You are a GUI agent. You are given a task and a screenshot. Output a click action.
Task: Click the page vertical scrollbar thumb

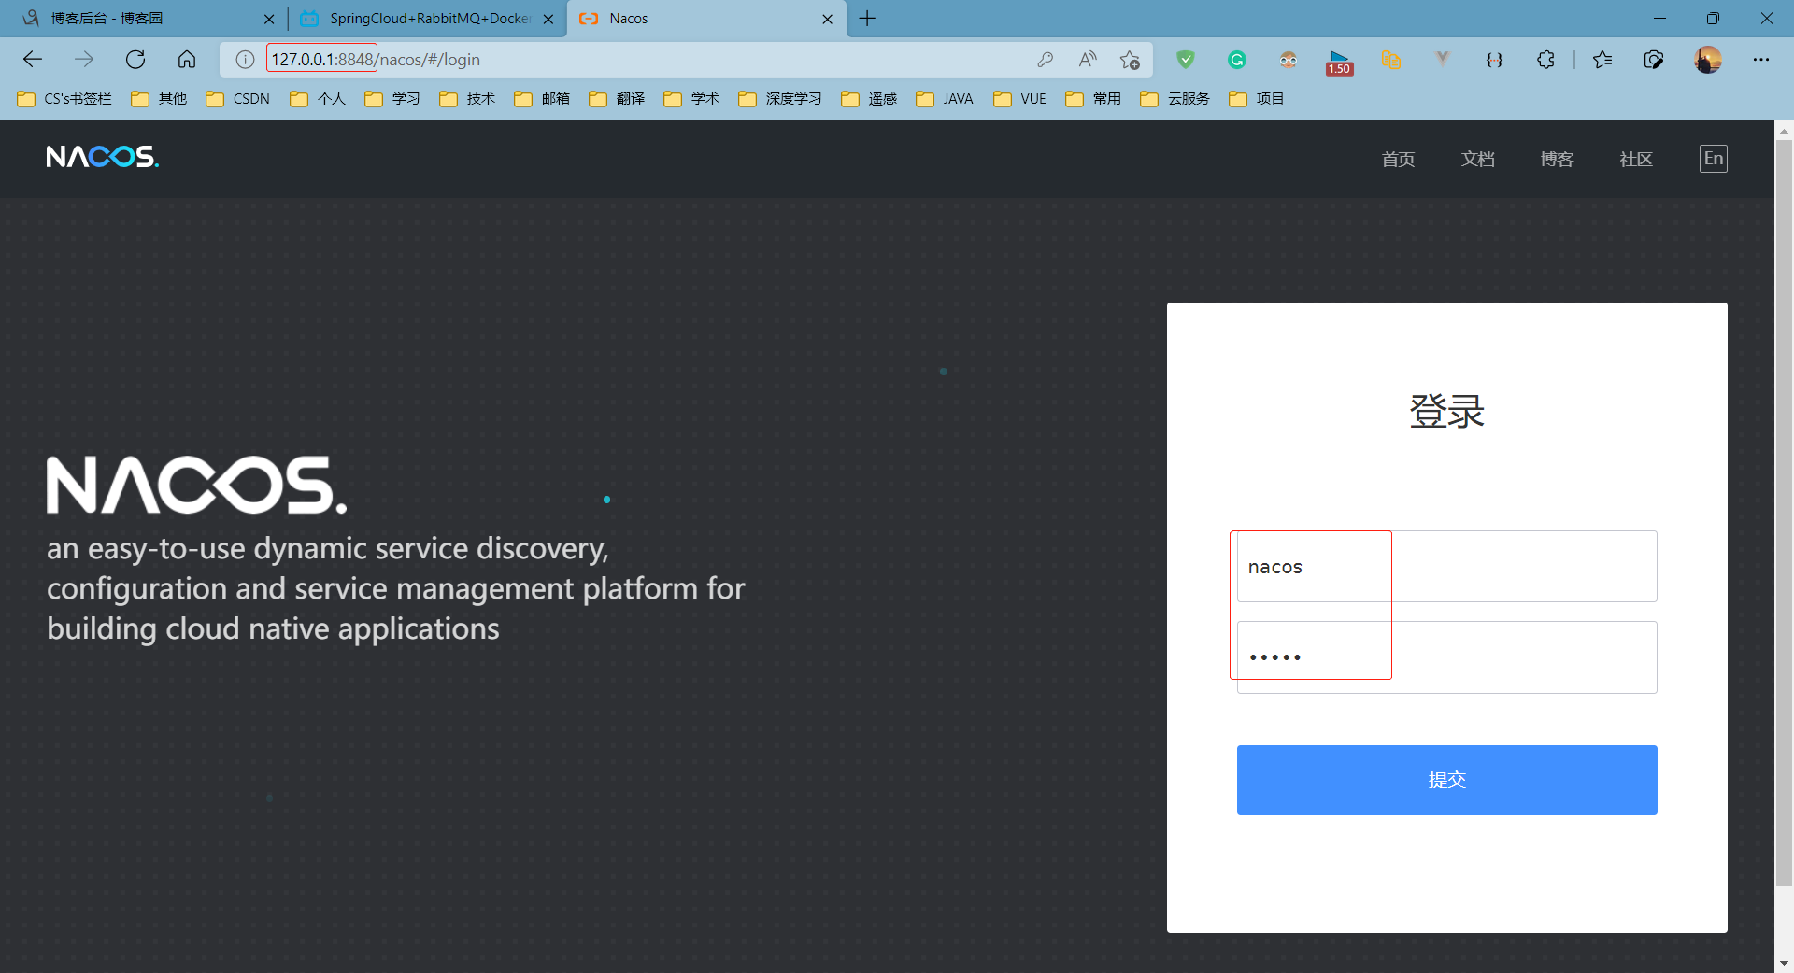pos(1784,512)
